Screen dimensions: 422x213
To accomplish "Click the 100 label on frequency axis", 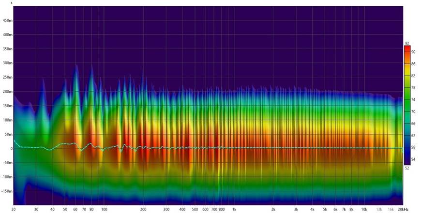I will (104, 210).
